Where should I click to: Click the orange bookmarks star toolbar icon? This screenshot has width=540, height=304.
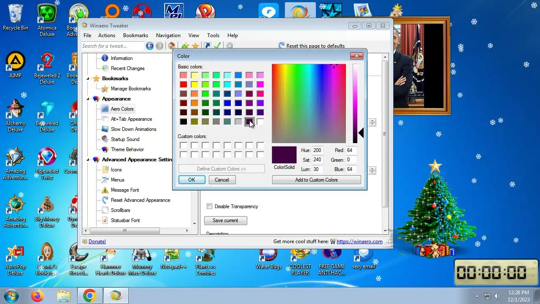click(x=195, y=46)
